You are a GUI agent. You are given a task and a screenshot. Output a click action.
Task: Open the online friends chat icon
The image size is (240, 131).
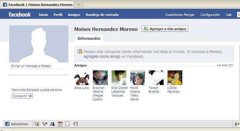[236, 124]
